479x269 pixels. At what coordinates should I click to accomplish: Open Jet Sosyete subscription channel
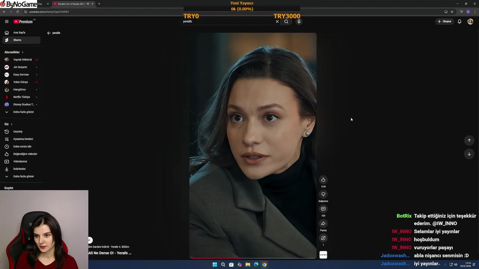coord(21,67)
